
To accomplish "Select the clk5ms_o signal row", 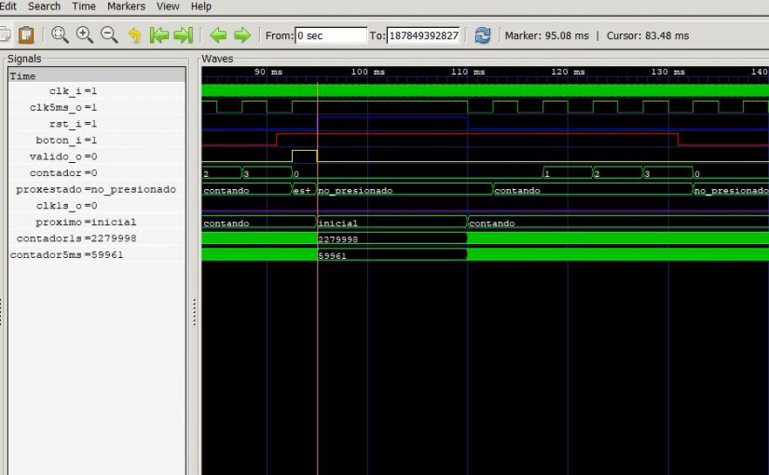I will coord(97,107).
